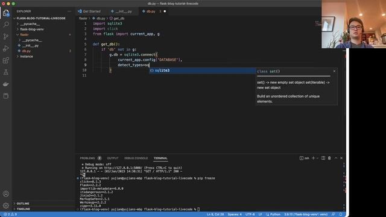
Task: Expand the OUTLINE section
Action: 23,204
